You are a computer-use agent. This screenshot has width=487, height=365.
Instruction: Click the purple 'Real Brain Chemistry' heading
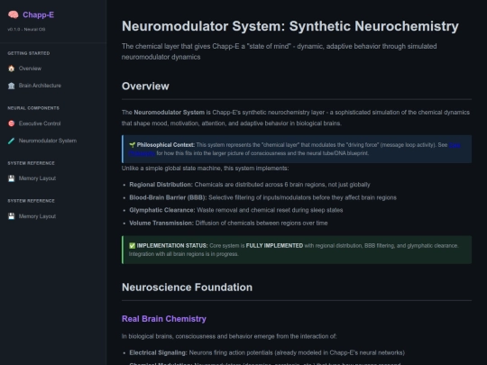[x=164, y=319]
